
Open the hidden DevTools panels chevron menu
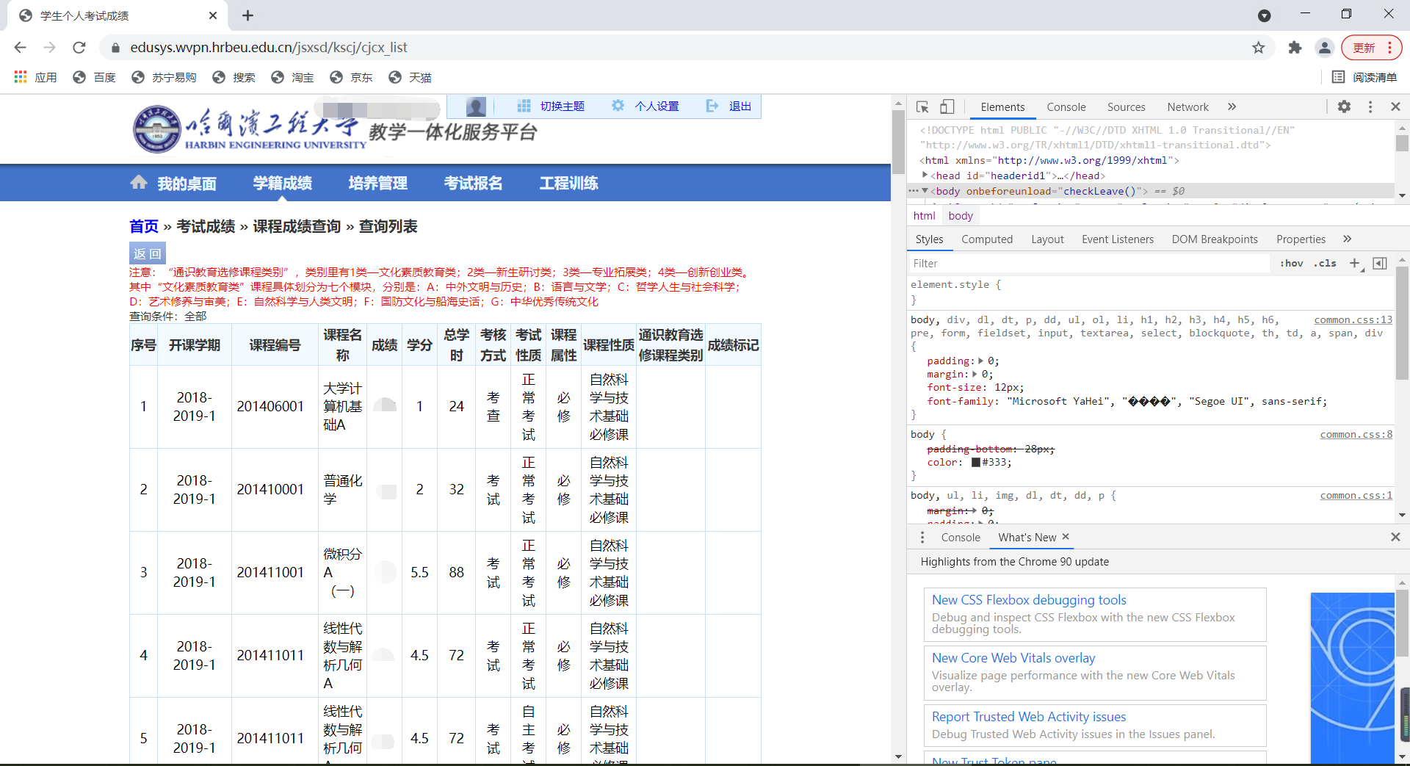tap(1232, 106)
